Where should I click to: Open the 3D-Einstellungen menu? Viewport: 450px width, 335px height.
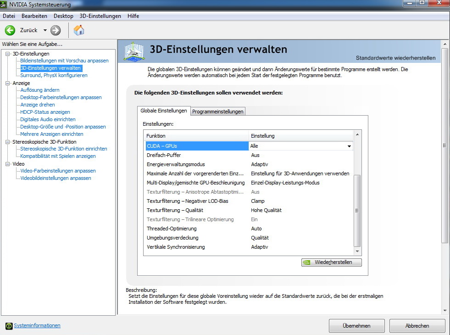tap(100, 16)
